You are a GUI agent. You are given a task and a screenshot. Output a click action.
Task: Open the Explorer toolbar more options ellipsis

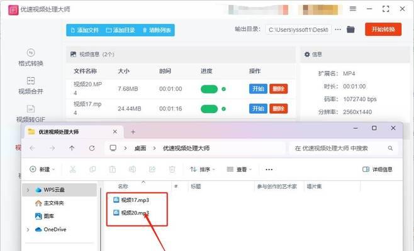(269, 169)
